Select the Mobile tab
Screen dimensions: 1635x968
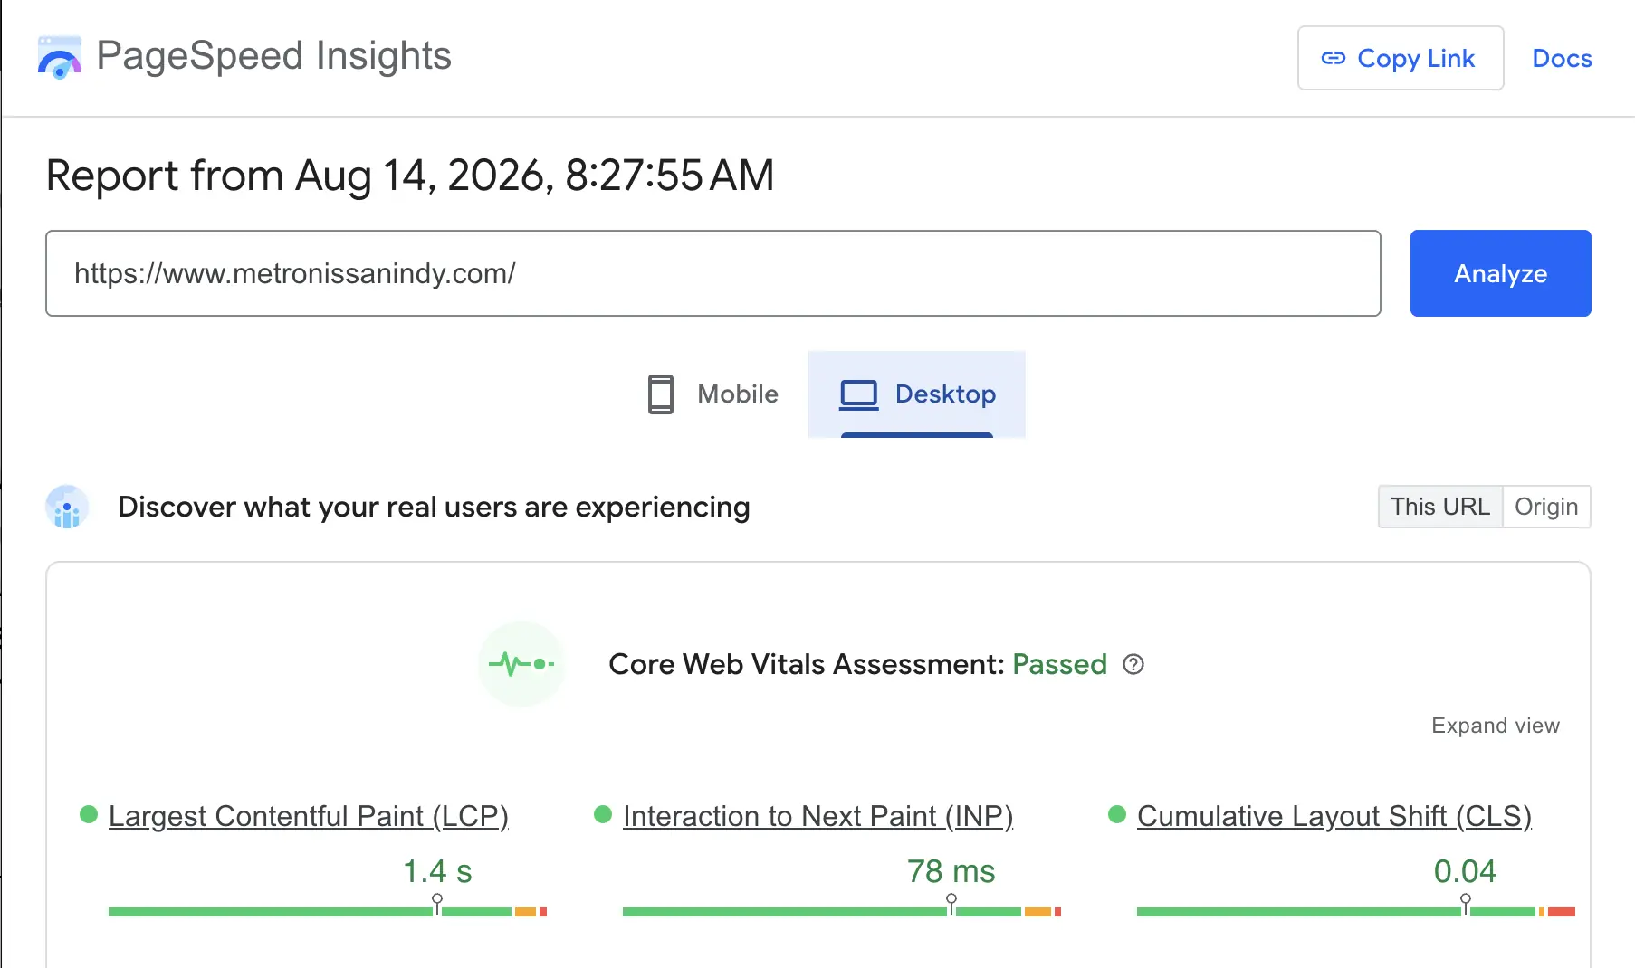tap(713, 394)
